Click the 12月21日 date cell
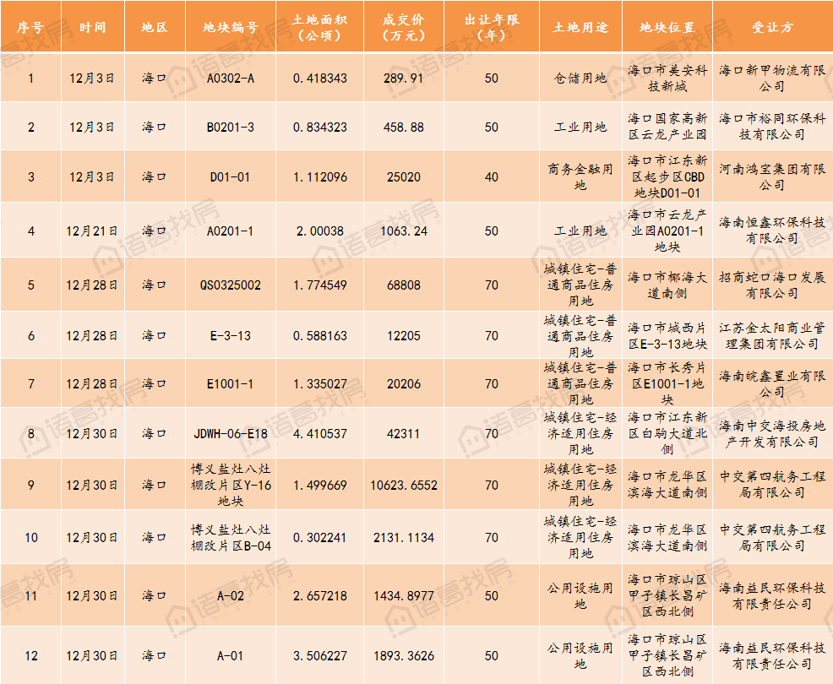This screenshot has width=833, height=684. click(92, 231)
